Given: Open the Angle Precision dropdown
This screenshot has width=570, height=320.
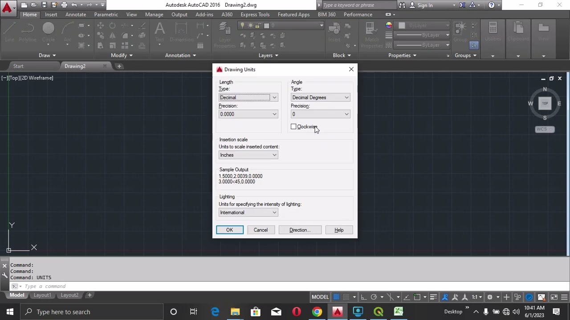Looking at the screenshot, I should (320, 114).
